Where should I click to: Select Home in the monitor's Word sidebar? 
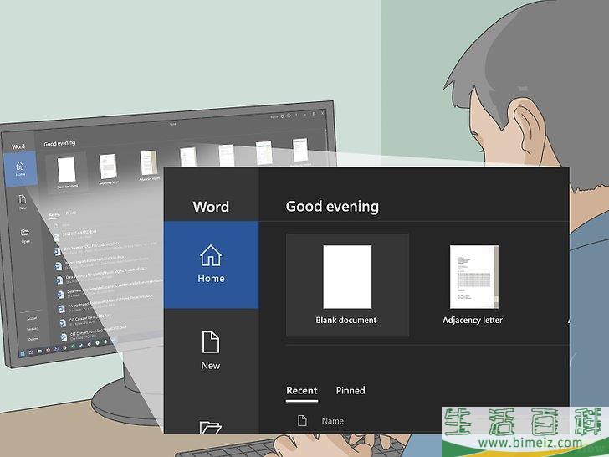pos(20,169)
